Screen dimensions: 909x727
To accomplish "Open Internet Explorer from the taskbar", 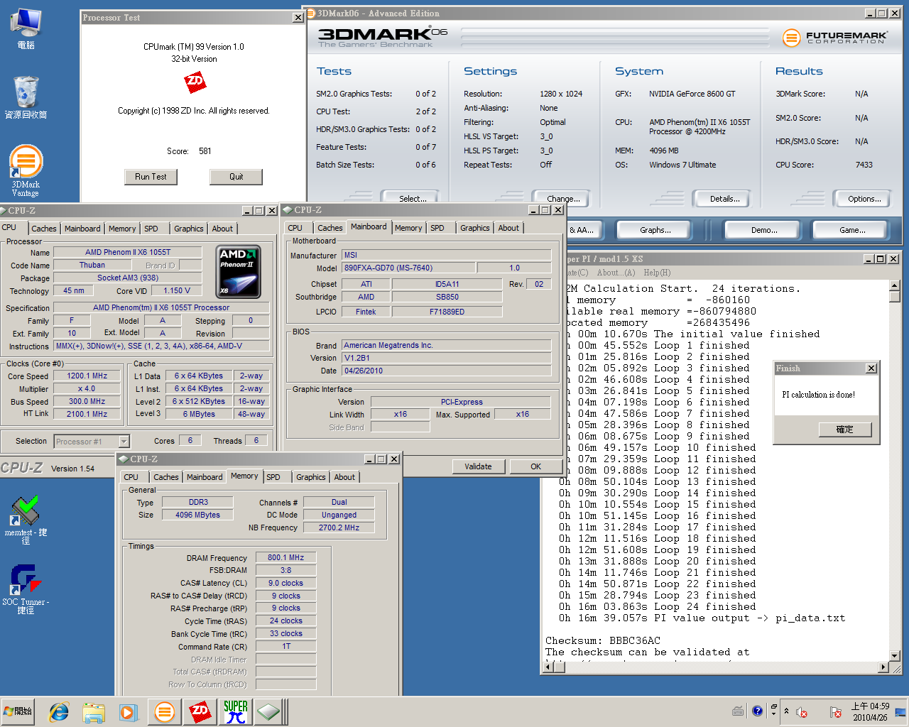I will (x=59, y=711).
